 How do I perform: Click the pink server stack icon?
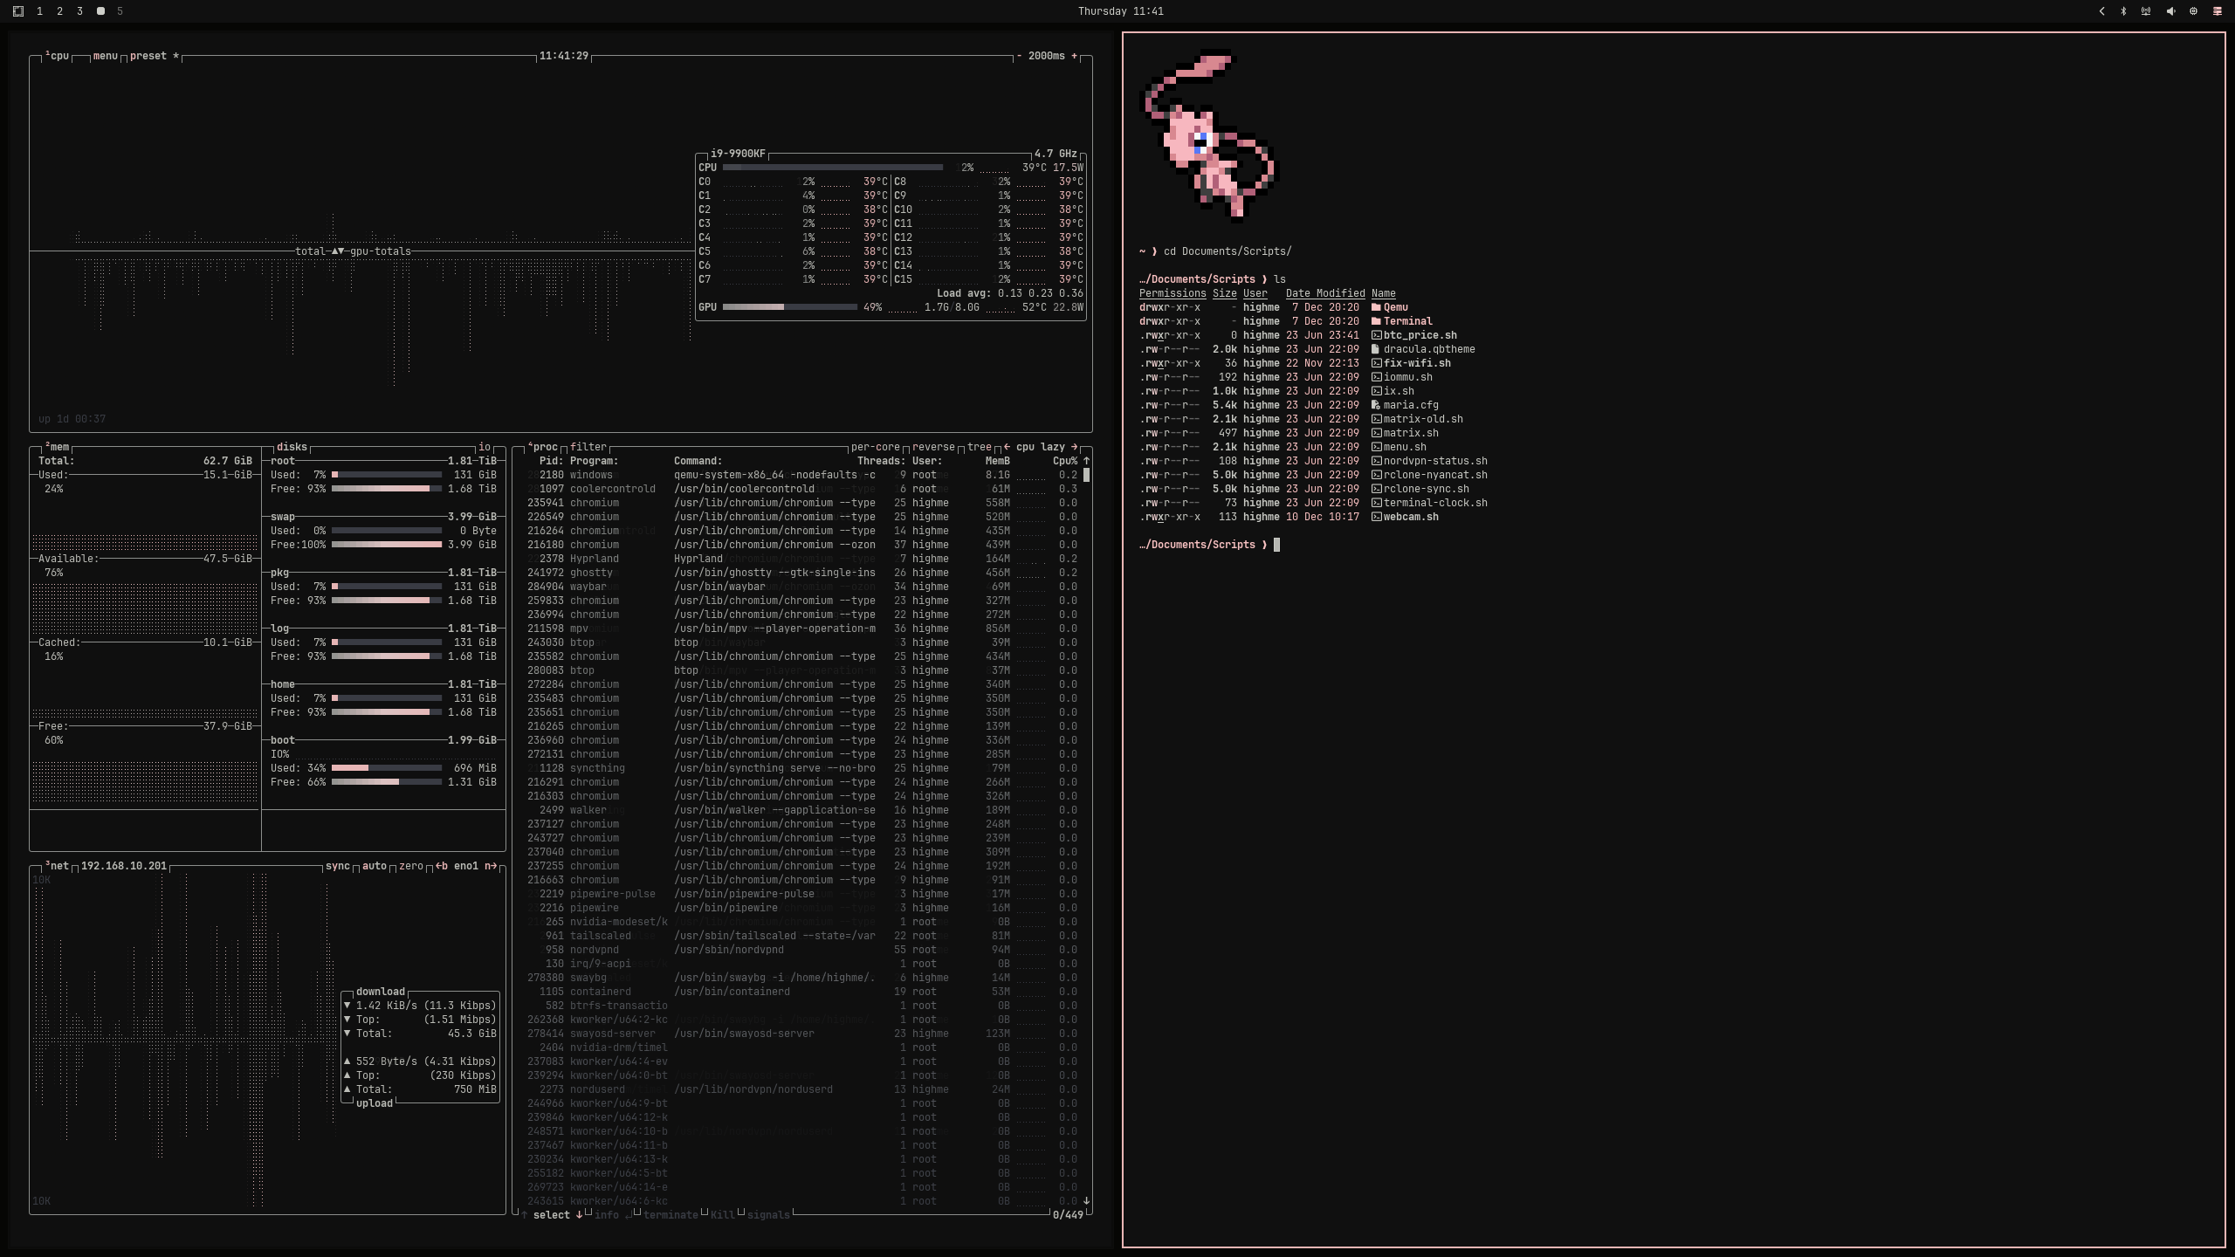click(x=2217, y=11)
